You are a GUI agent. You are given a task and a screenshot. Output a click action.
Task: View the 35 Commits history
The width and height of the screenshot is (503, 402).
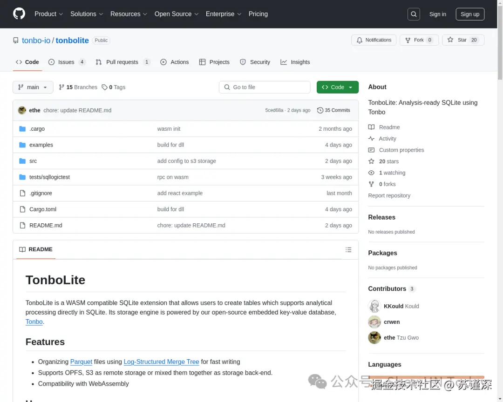333,110
